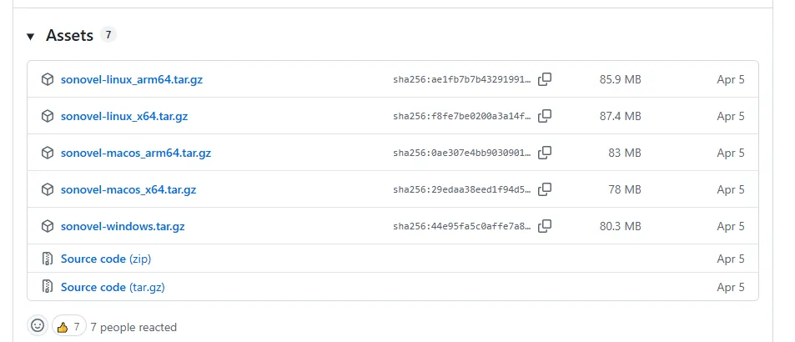Copy sha256 hash for sonovel-macos_arm64.tar.gz
Screen dimensions: 795x342
545,153
